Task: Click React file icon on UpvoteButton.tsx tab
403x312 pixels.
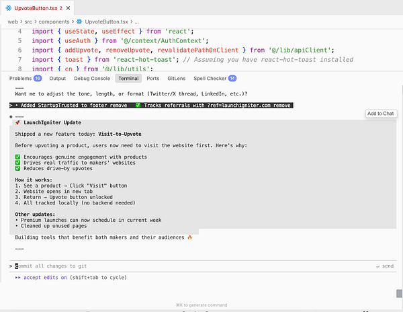Action: pos(9,8)
